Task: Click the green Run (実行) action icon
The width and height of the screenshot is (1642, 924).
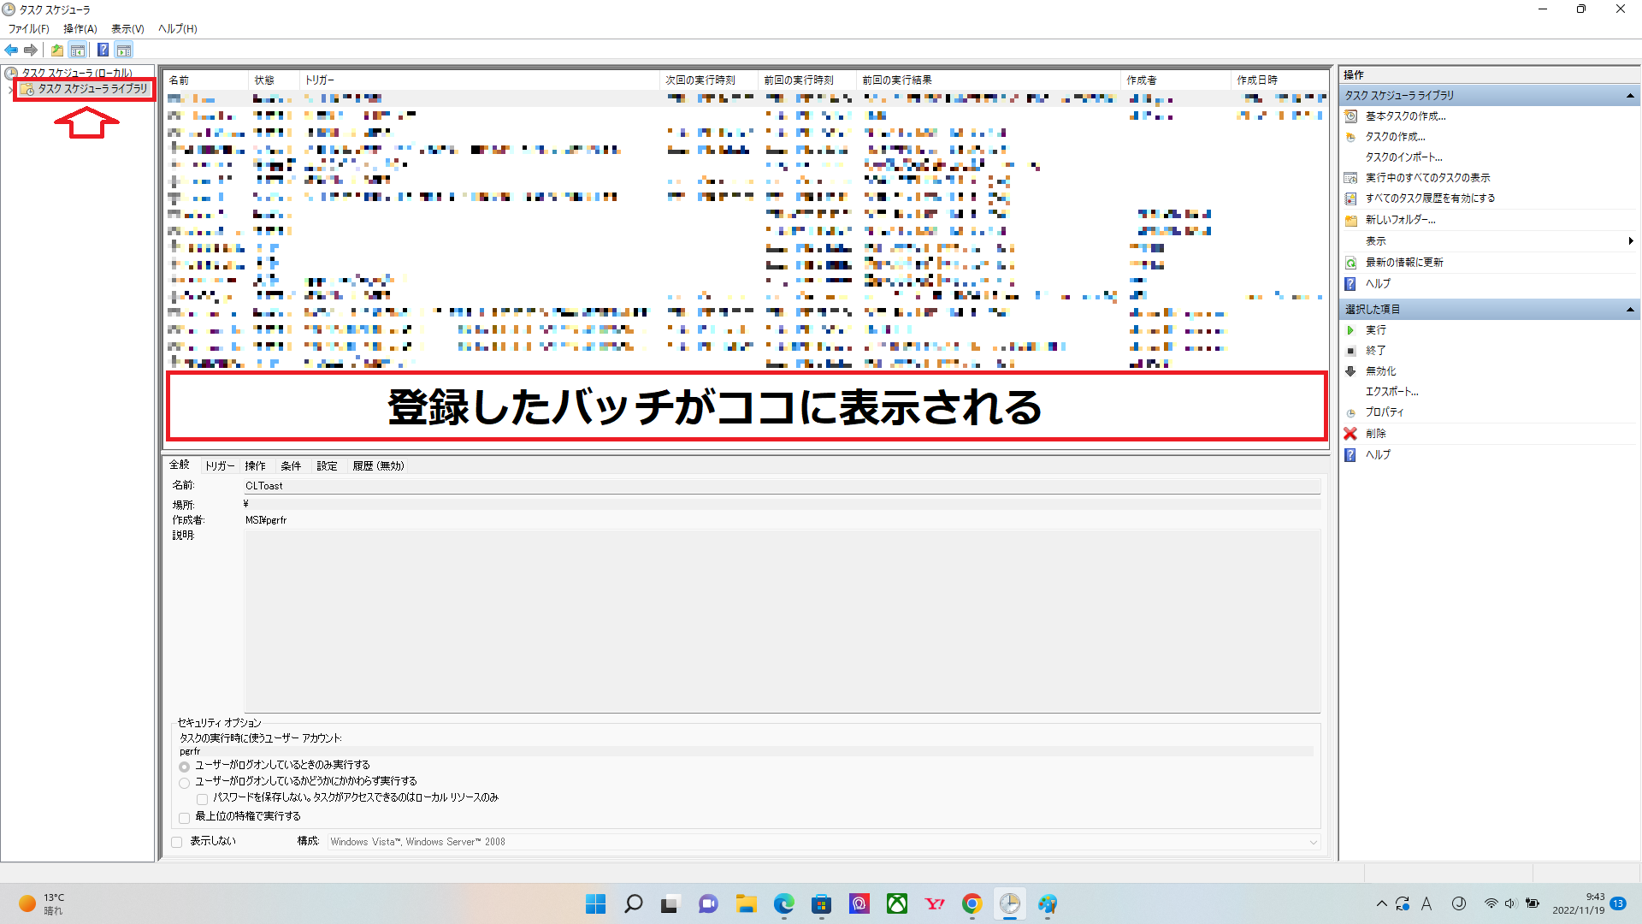Action: (1350, 330)
